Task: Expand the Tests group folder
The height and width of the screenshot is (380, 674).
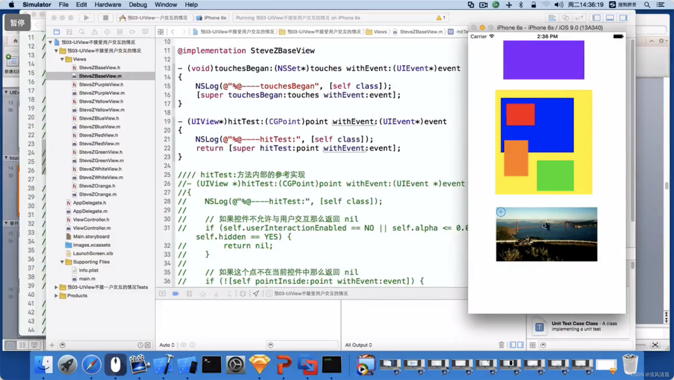Action: pyautogui.click(x=56, y=287)
